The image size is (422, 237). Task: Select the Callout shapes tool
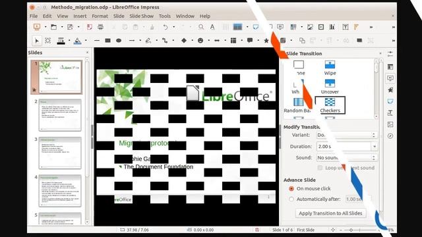coord(250,41)
